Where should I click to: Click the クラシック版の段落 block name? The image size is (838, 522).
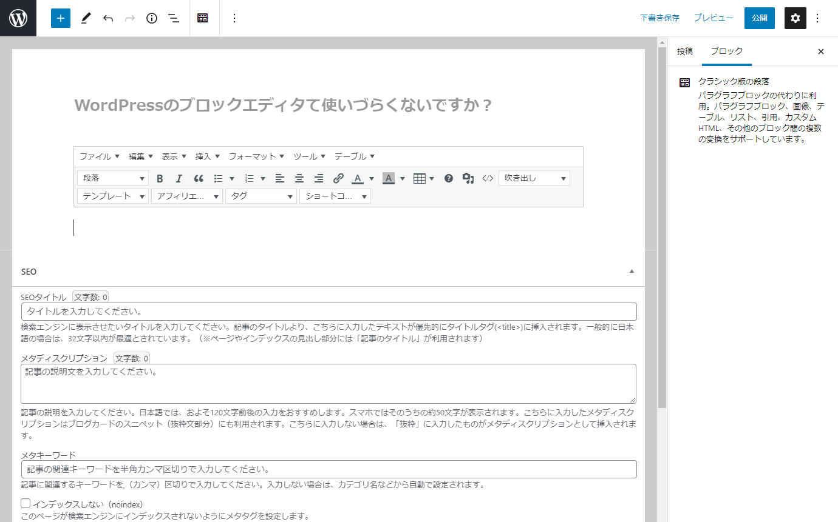coord(734,81)
